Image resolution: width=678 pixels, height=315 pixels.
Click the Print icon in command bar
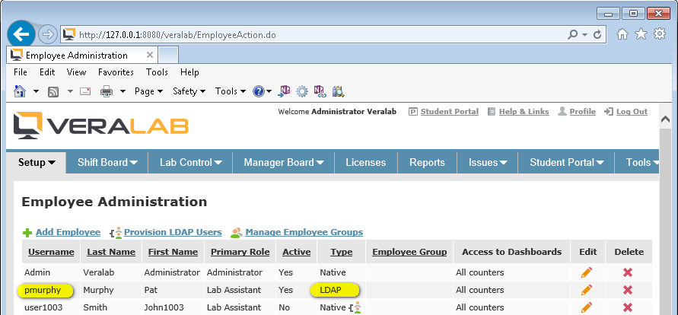click(x=107, y=91)
